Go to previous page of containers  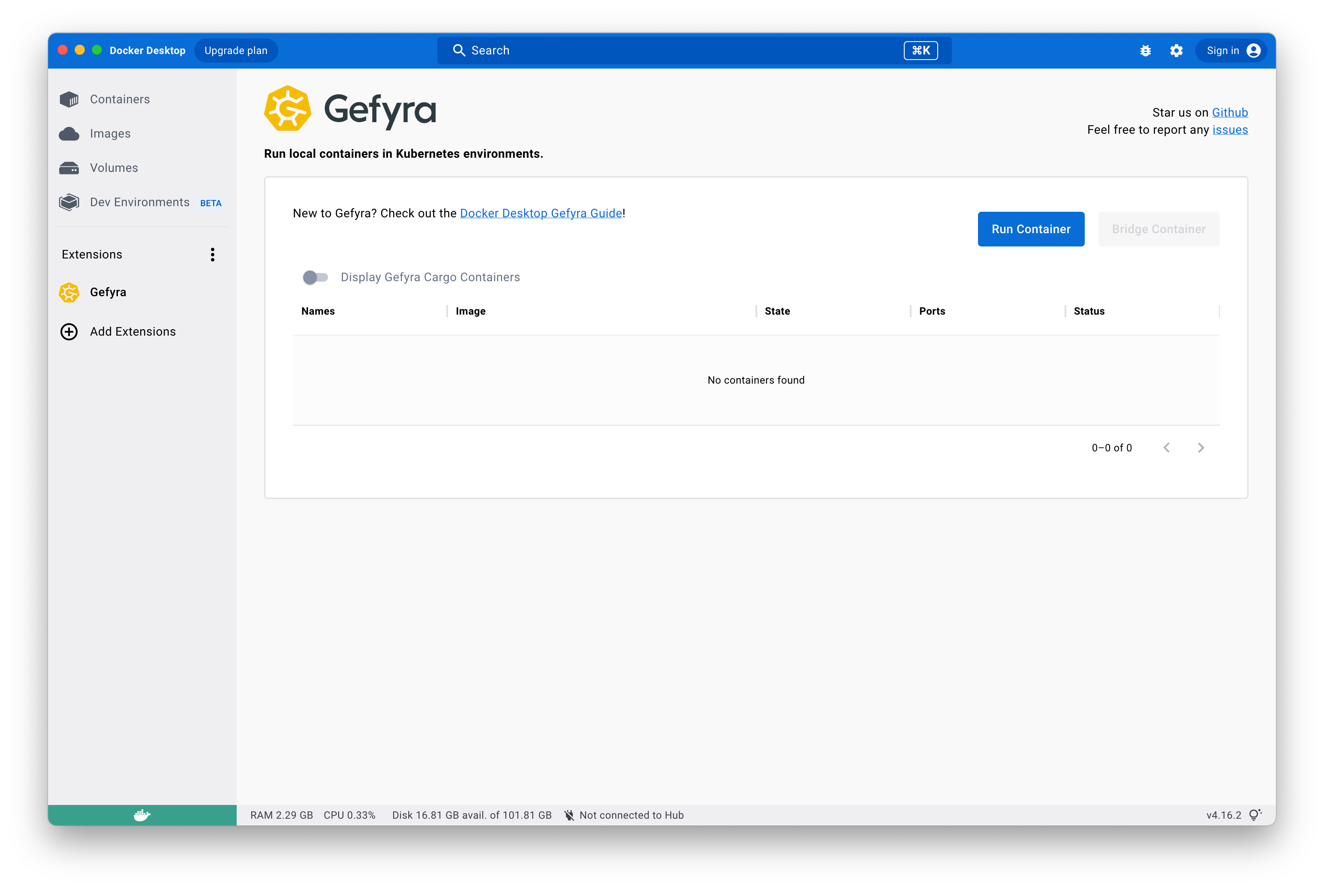pyautogui.click(x=1167, y=448)
